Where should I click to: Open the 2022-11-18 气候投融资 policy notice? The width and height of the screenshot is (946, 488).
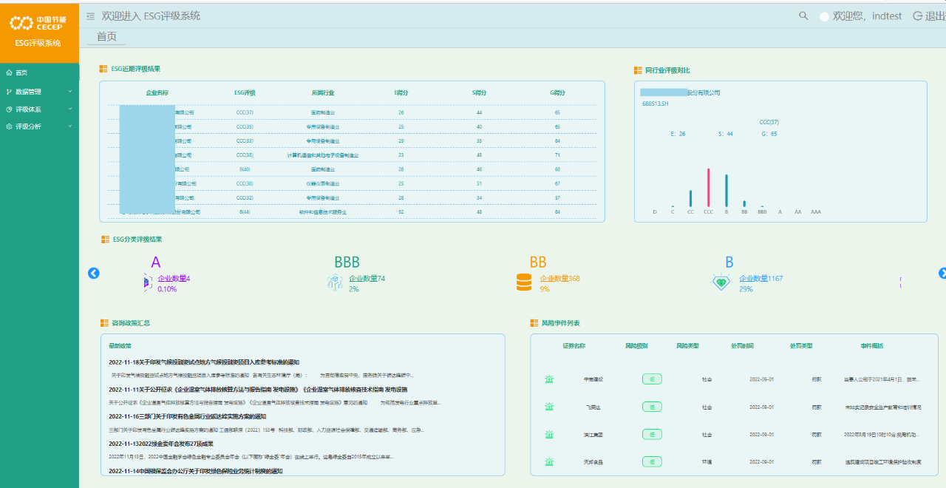(204, 362)
